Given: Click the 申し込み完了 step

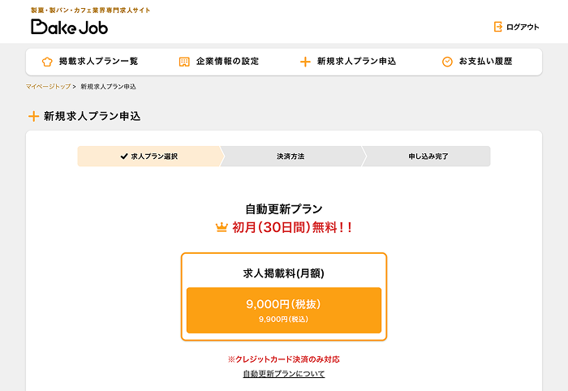Looking at the screenshot, I should tap(428, 156).
